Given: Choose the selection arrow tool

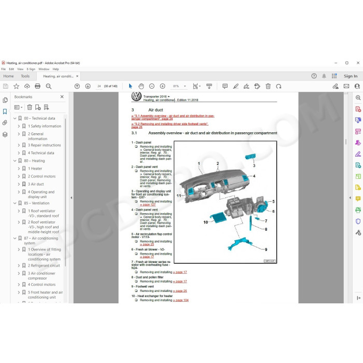Looking at the screenshot, I should [130, 87].
